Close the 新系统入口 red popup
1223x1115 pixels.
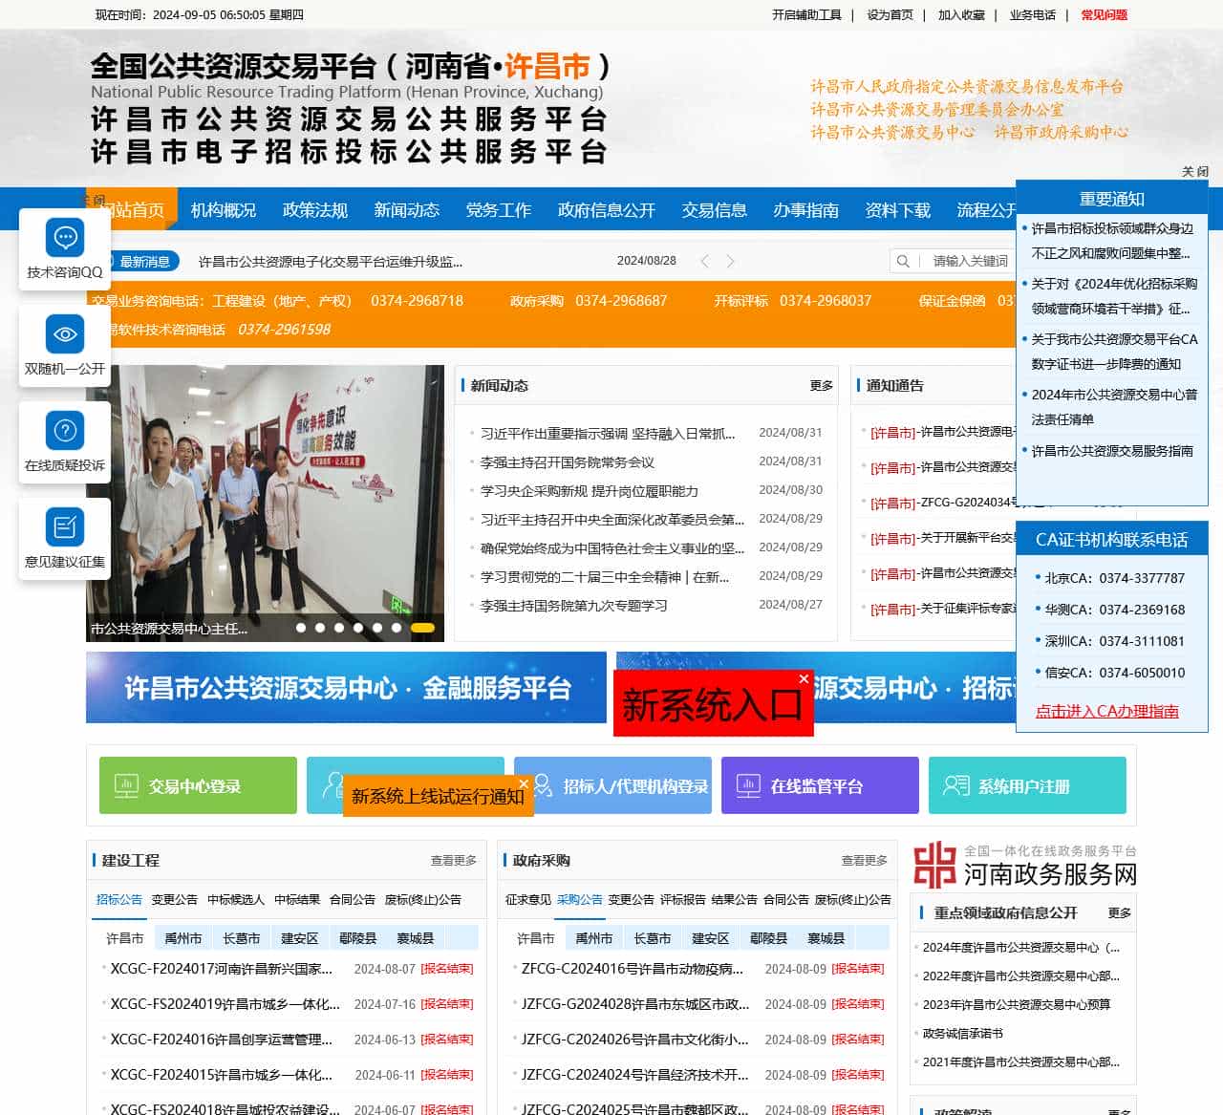click(804, 679)
